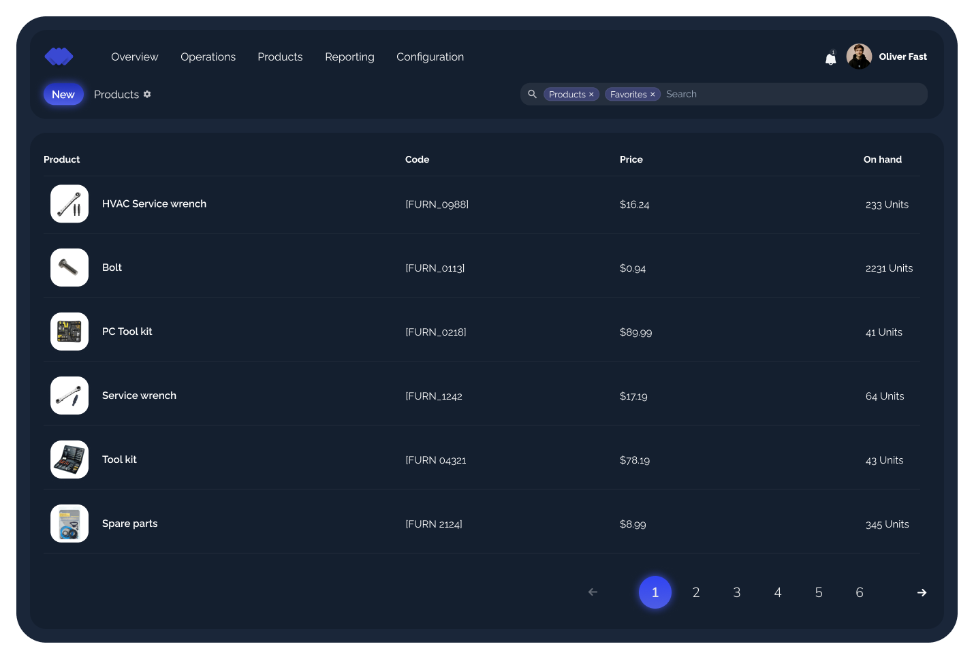Image resolution: width=974 pixels, height=659 pixels.
Task: Click the 345 Units cell
Action: click(887, 524)
